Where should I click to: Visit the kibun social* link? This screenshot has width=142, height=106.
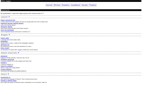click(5, 48)
